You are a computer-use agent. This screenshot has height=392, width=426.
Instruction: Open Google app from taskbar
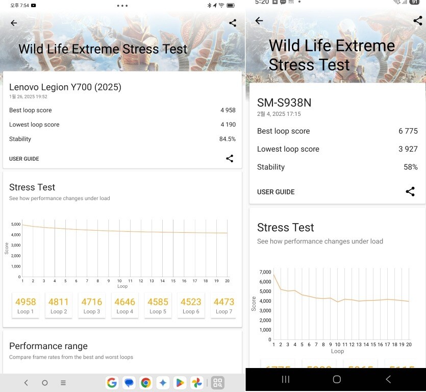point(112,383)
